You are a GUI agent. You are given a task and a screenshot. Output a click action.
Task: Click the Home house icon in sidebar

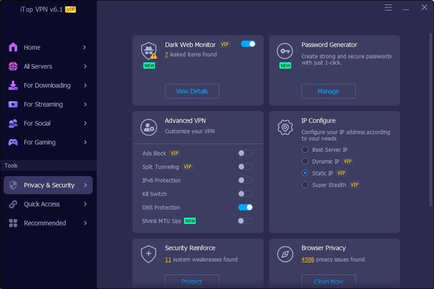pos(13,47)
